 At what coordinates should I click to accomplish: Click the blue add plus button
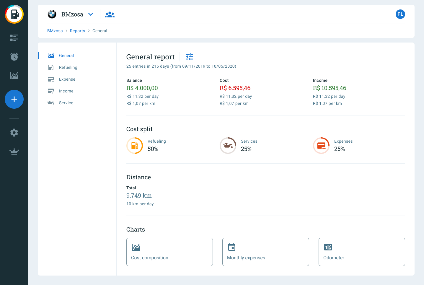(x=14, y=99)
